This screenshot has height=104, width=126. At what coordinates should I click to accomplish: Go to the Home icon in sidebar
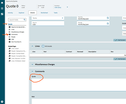2,3
